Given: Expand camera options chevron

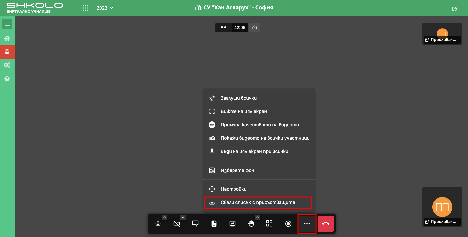Looking at the screenshot, I should pos(183,217).
